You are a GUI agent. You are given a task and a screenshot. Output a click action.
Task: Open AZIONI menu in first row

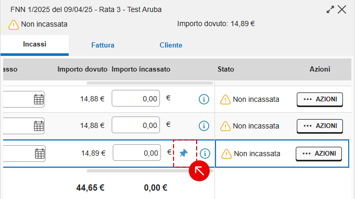pyautogui.click(x=320, y=99)
